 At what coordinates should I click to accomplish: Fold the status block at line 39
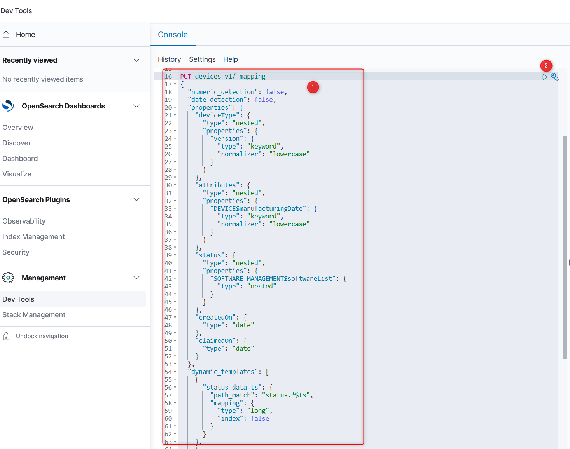pos(175,255)
